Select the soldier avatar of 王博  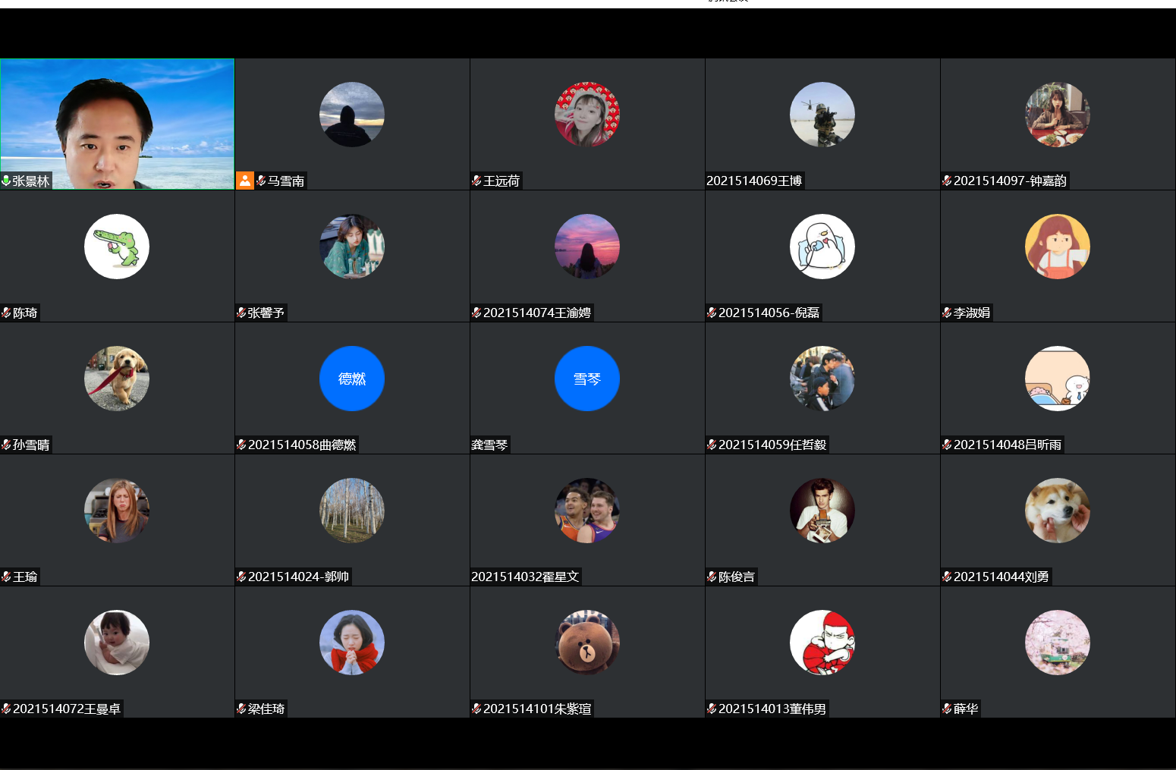click(x=822, y=115)
